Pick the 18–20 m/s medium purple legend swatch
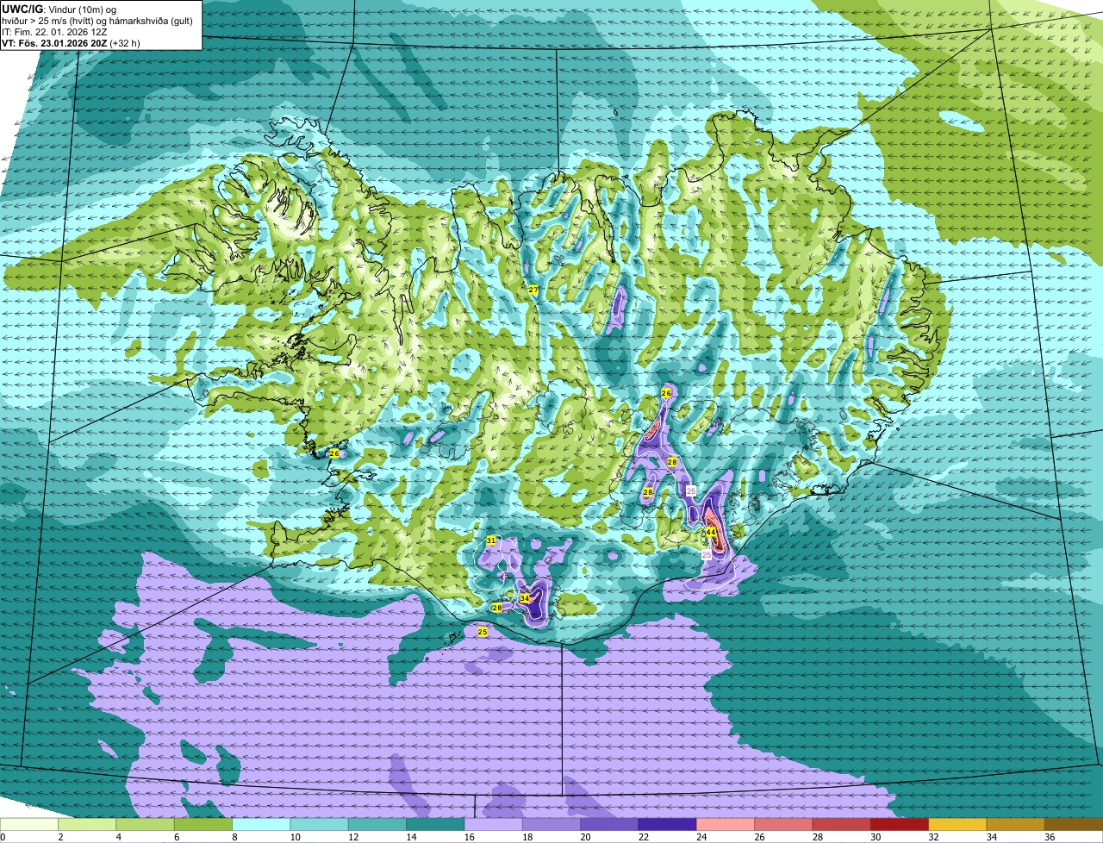This screenshot has width=1103, height=843. pos(551,825)
